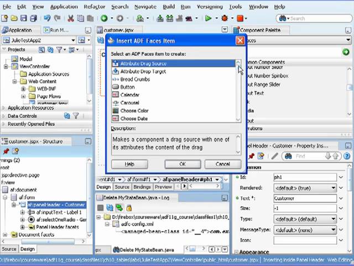Click the New file toolbar icon
This screenshot has width=354, height=266.
click(4, 18)
